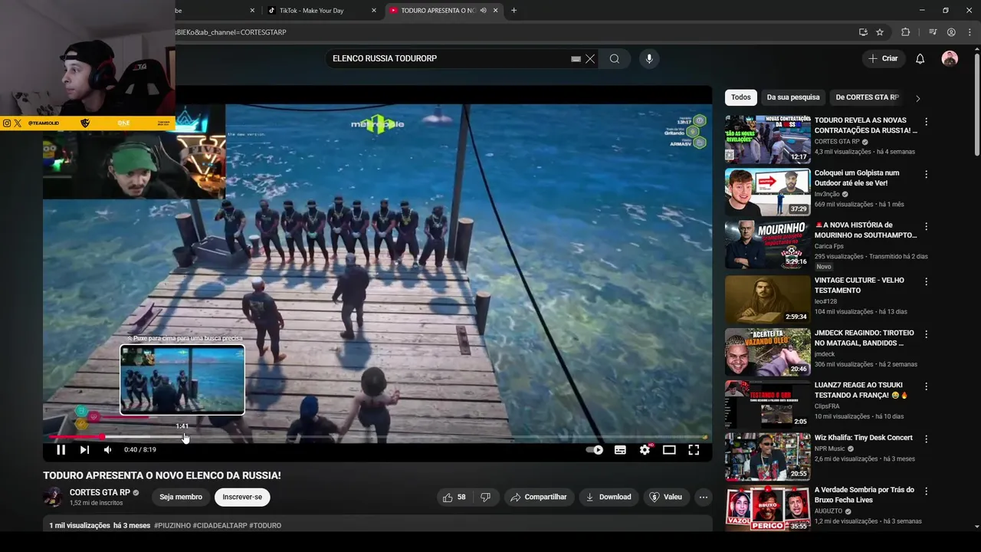Open menu for Mourinho video

(926, 227)
